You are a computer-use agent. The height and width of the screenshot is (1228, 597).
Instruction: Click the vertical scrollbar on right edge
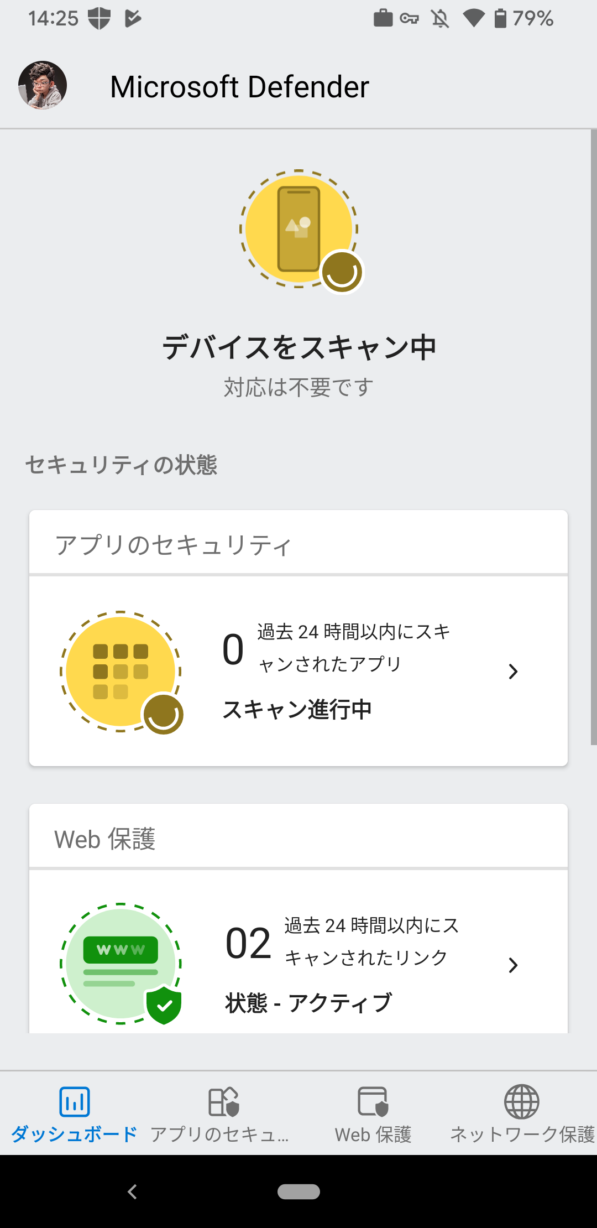(594, 437)
